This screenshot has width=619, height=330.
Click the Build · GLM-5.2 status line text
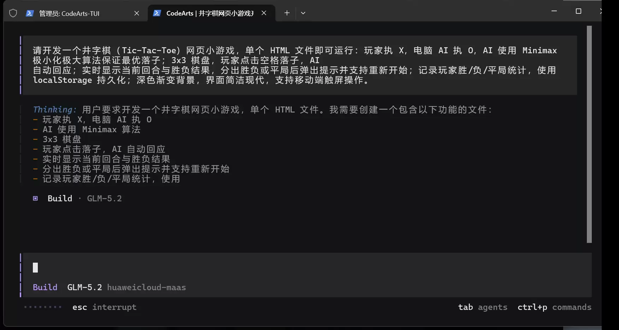84,198
